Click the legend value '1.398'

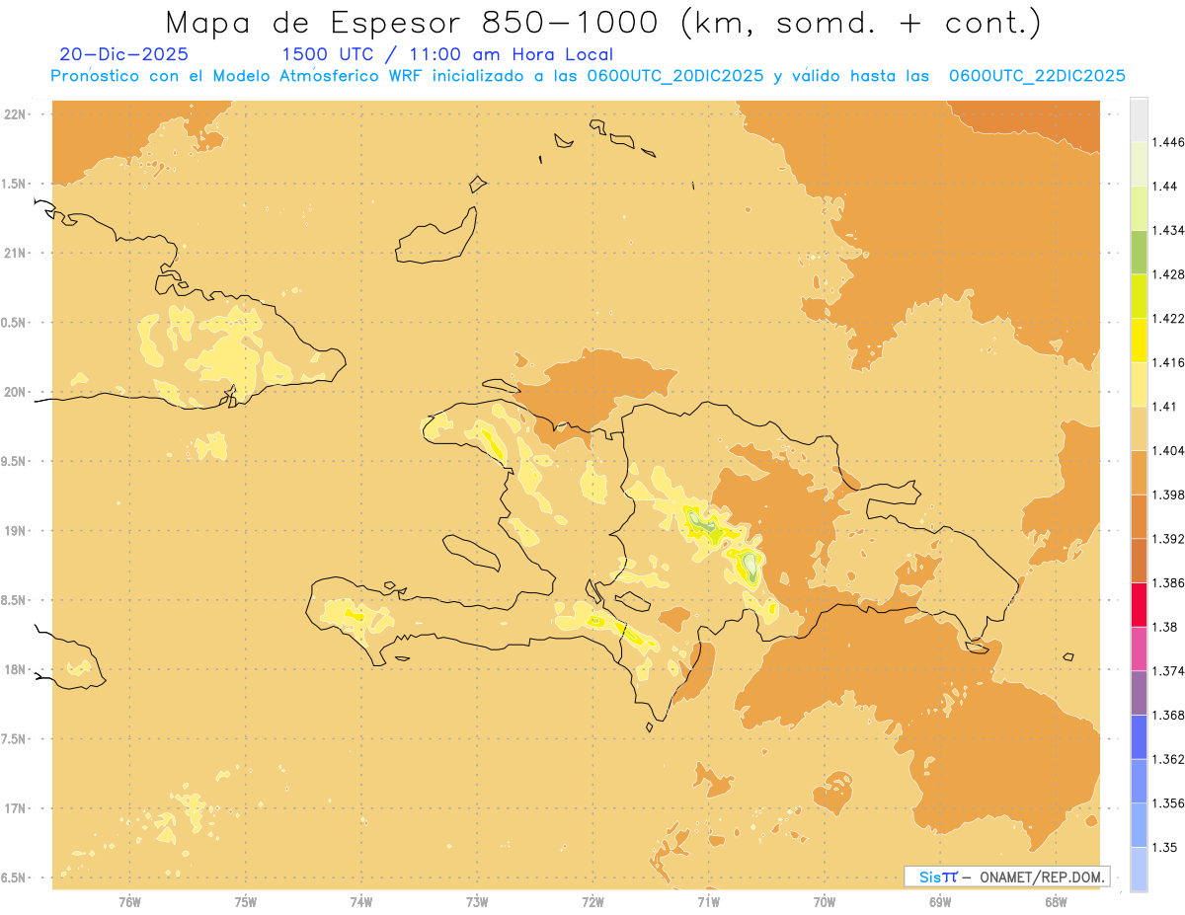pyautogui.click(x=1168, y=495)
